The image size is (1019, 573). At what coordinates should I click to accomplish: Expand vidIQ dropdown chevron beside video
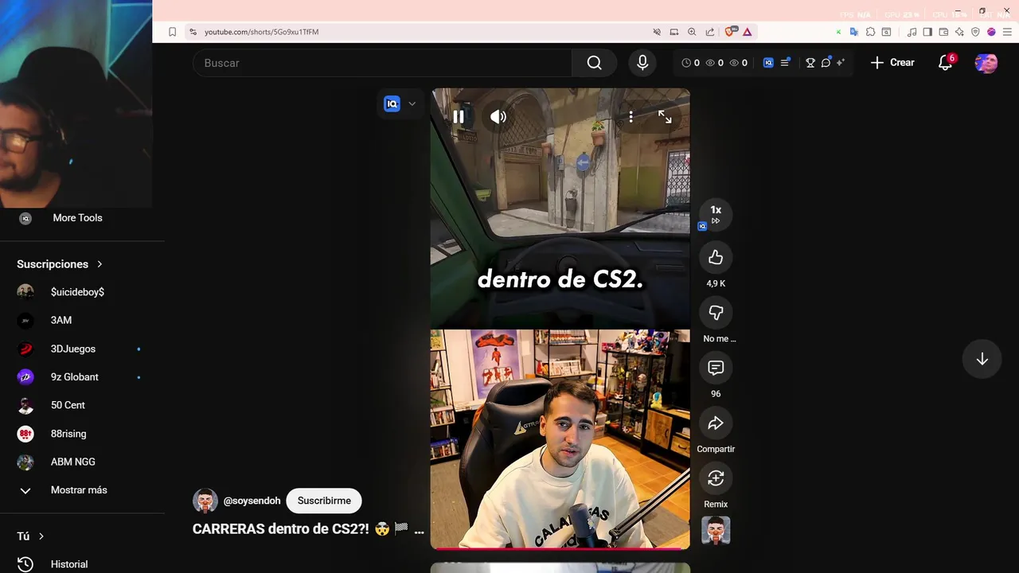tap(412, 103)
